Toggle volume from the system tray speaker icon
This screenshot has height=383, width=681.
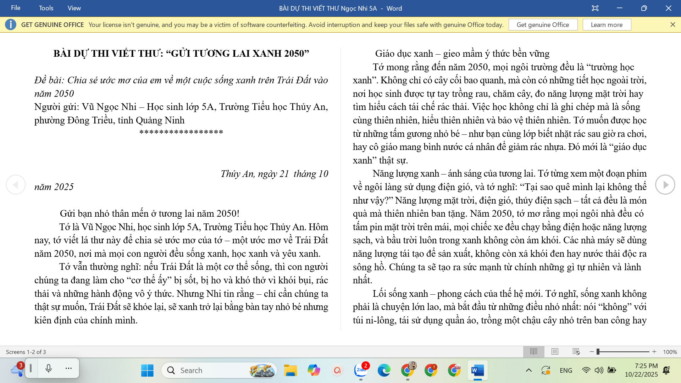click(599, 370)
